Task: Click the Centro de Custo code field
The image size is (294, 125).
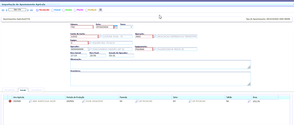Action: tap(84, 37)
